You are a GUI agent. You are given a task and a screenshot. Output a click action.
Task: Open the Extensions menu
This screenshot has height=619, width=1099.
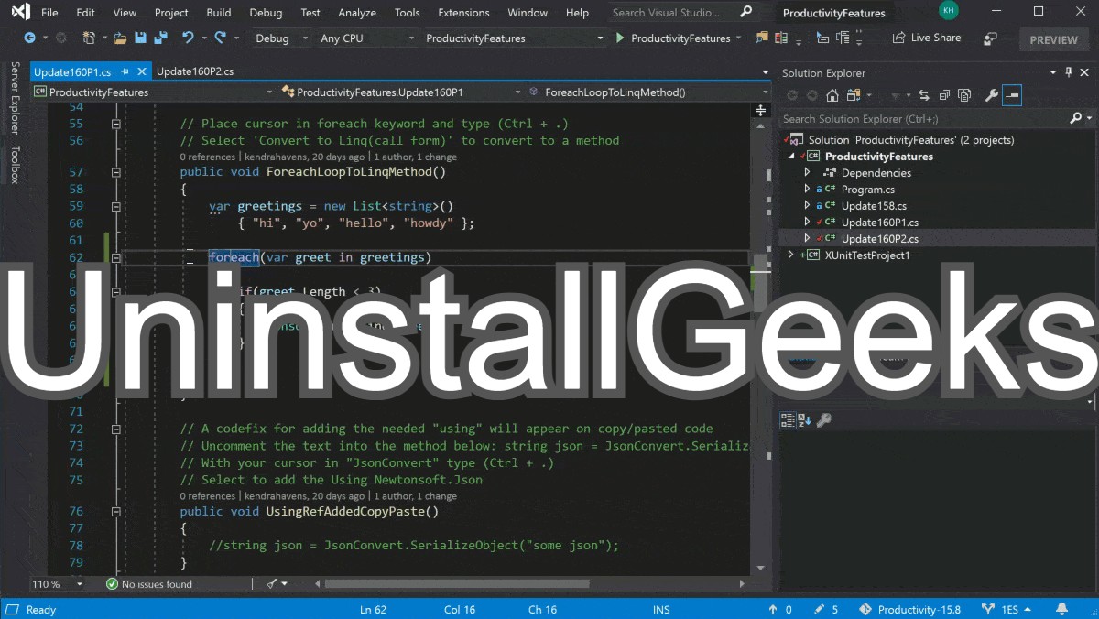463,13
